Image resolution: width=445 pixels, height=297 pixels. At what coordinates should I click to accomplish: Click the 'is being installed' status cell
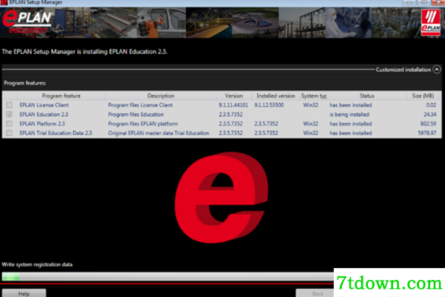[349, 114]
